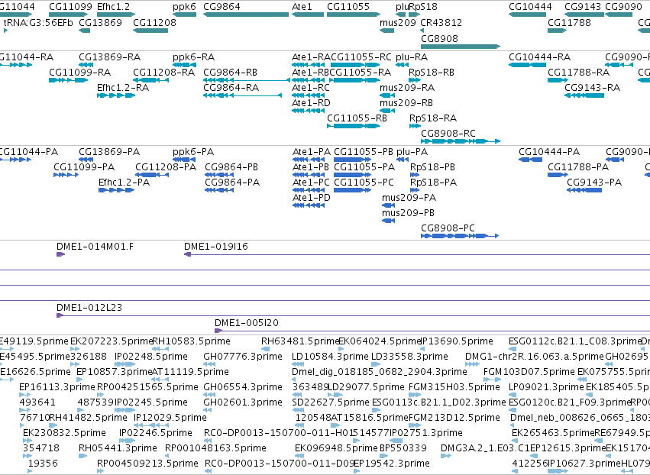Viewport: 650px width, 475px height.
Task: Select protein CG9864-PA
Action: coord(219,190)
